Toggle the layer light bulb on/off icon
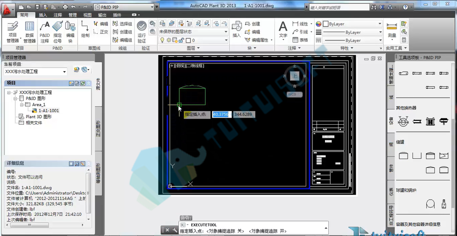The height and width of the screenshot is (236, 457). pos(162,40)
